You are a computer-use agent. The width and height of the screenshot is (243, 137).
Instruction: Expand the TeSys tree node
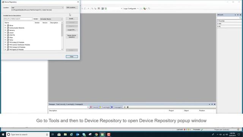point(5,40)
